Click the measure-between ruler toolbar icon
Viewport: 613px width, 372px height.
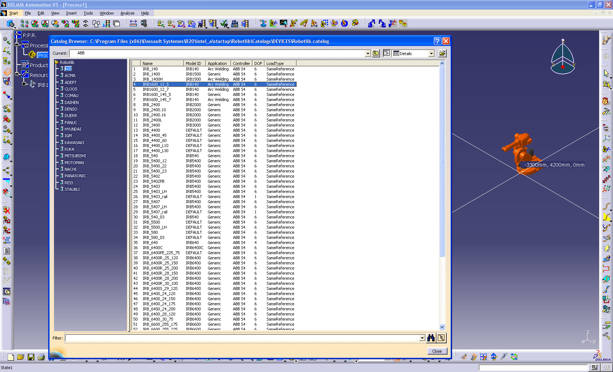click(134, 23)
